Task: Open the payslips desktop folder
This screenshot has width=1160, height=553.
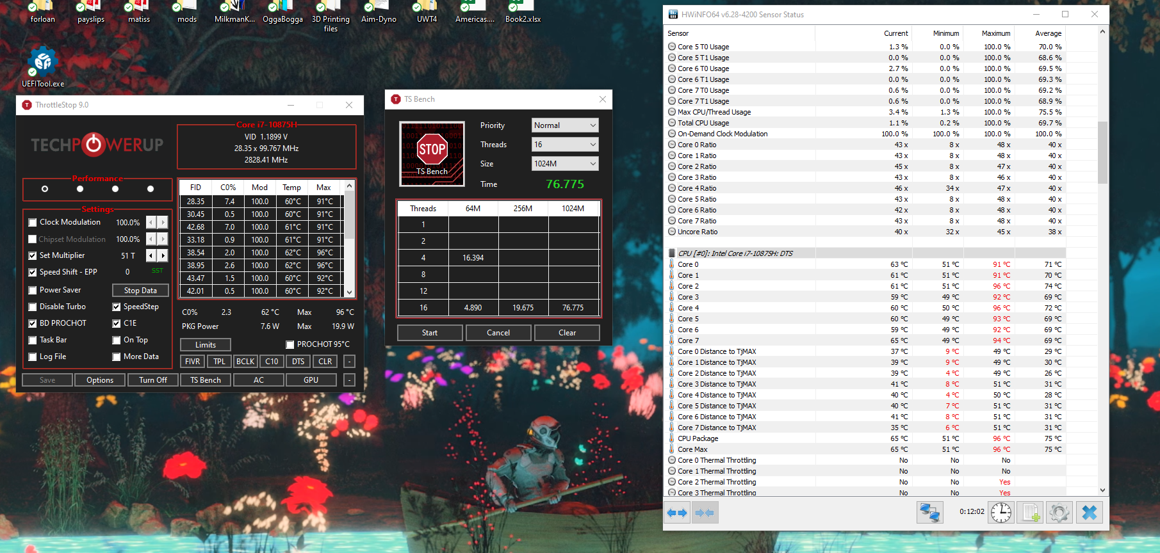Action: coord(90,12)
